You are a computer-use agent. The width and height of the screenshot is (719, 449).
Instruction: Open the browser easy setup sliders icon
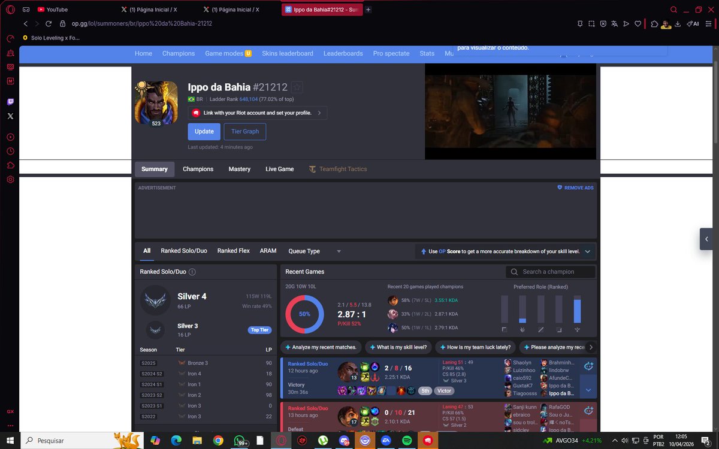pyautogui.click(x=709, y=23)
